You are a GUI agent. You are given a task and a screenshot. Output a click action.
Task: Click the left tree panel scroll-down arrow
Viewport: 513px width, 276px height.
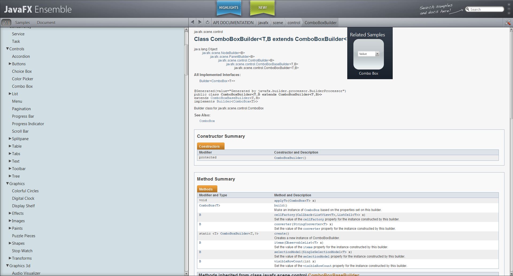click(x=186, y=273)
